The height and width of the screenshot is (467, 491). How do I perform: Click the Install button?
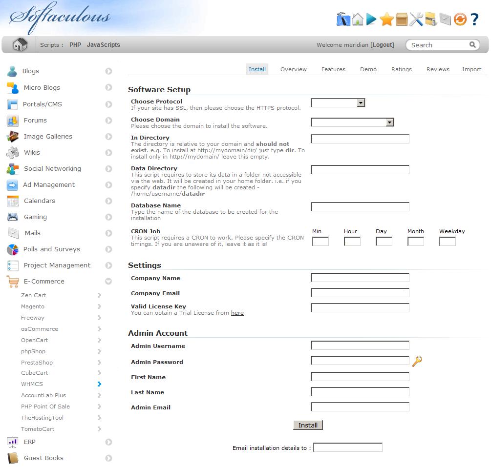[x=308, y=425]
